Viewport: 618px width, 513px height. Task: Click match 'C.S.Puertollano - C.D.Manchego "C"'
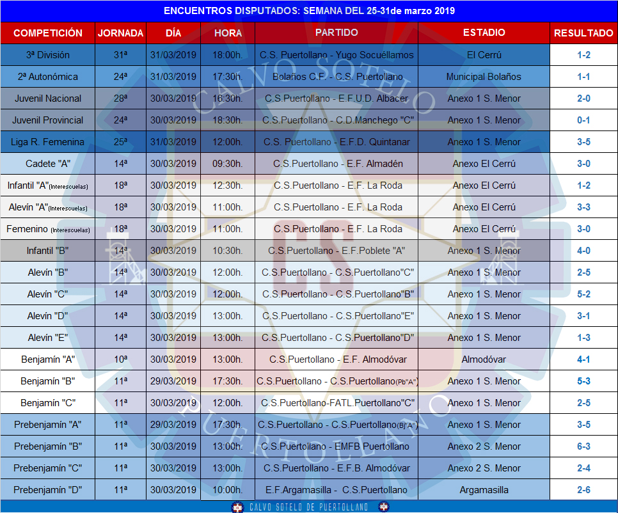click(x=337, y=120)
